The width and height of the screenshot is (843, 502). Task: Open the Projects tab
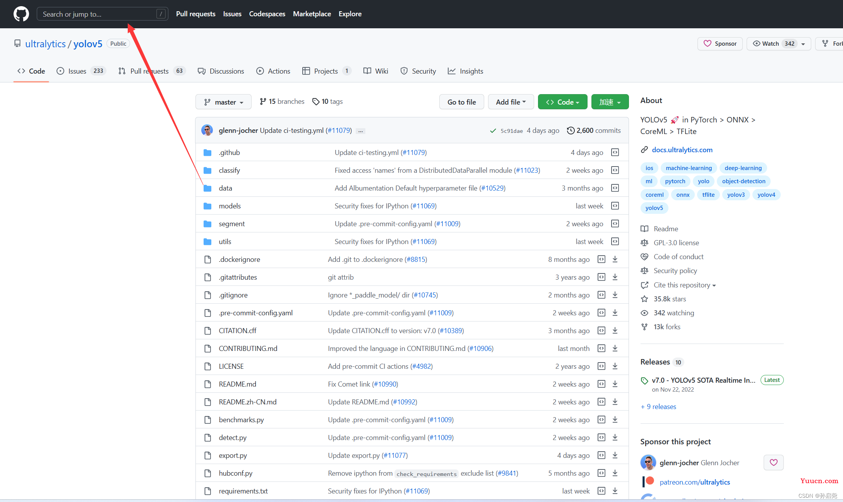click(327, 71)
